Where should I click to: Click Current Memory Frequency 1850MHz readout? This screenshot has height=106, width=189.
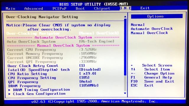tap(52, 54)
